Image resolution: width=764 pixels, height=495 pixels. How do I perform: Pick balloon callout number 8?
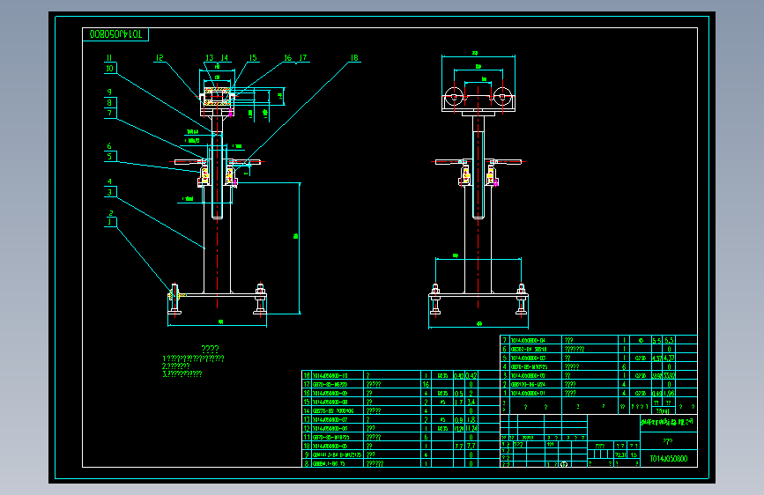(x=109, y=102)
